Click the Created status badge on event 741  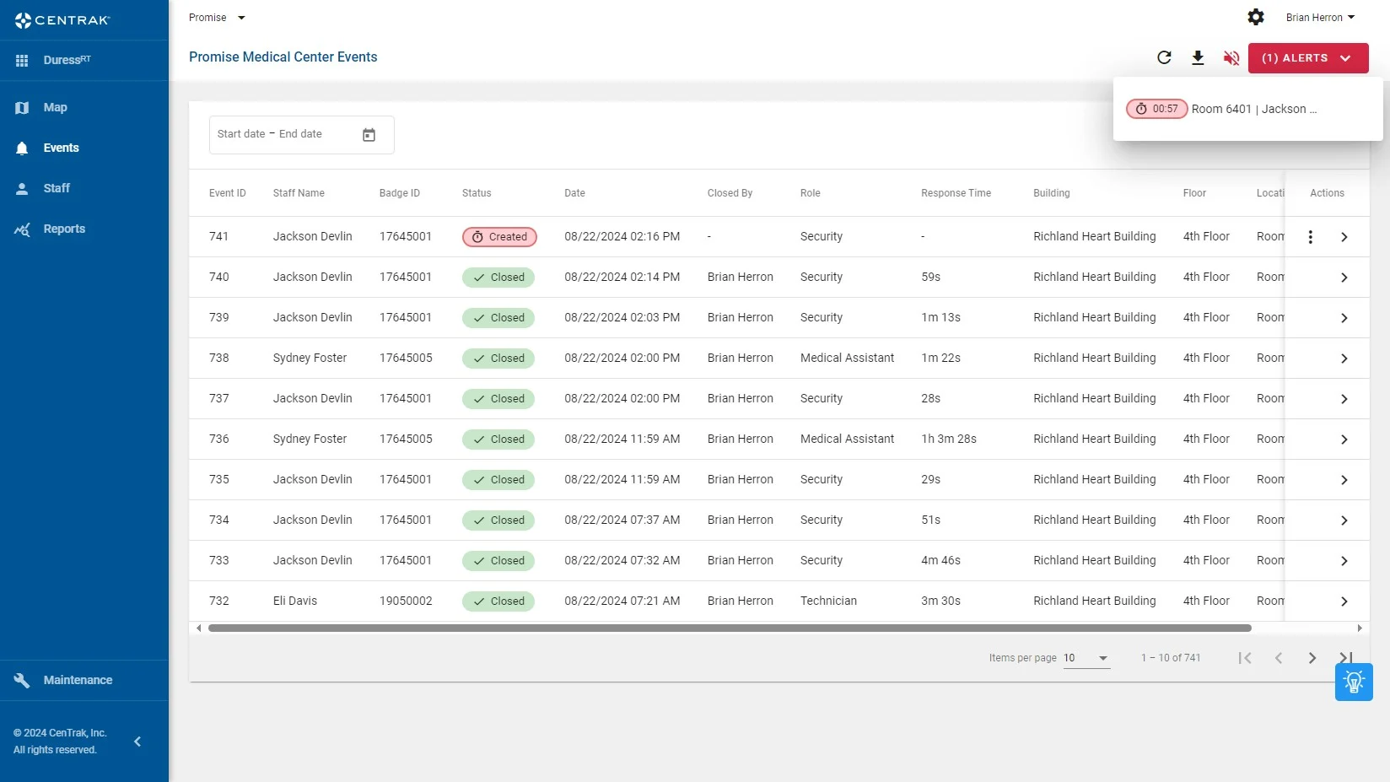(499, 237)
